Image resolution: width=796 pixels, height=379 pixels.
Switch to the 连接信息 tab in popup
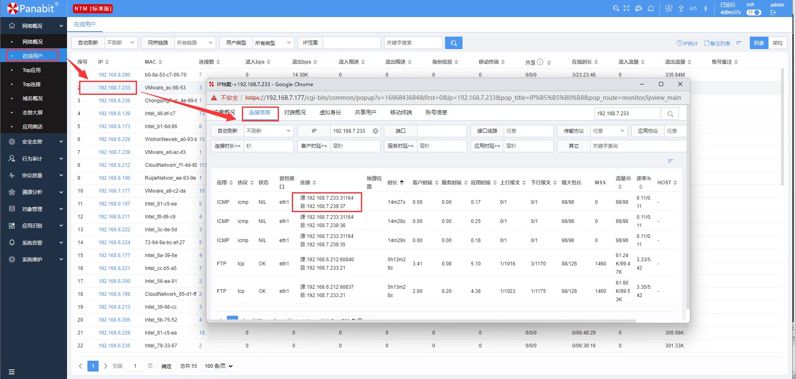tap(260, 112)
